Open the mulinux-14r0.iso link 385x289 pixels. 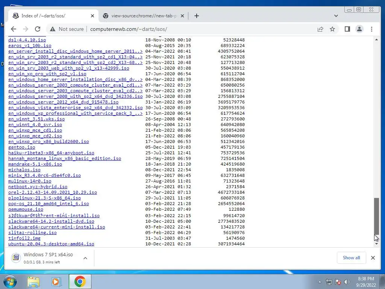30,181
